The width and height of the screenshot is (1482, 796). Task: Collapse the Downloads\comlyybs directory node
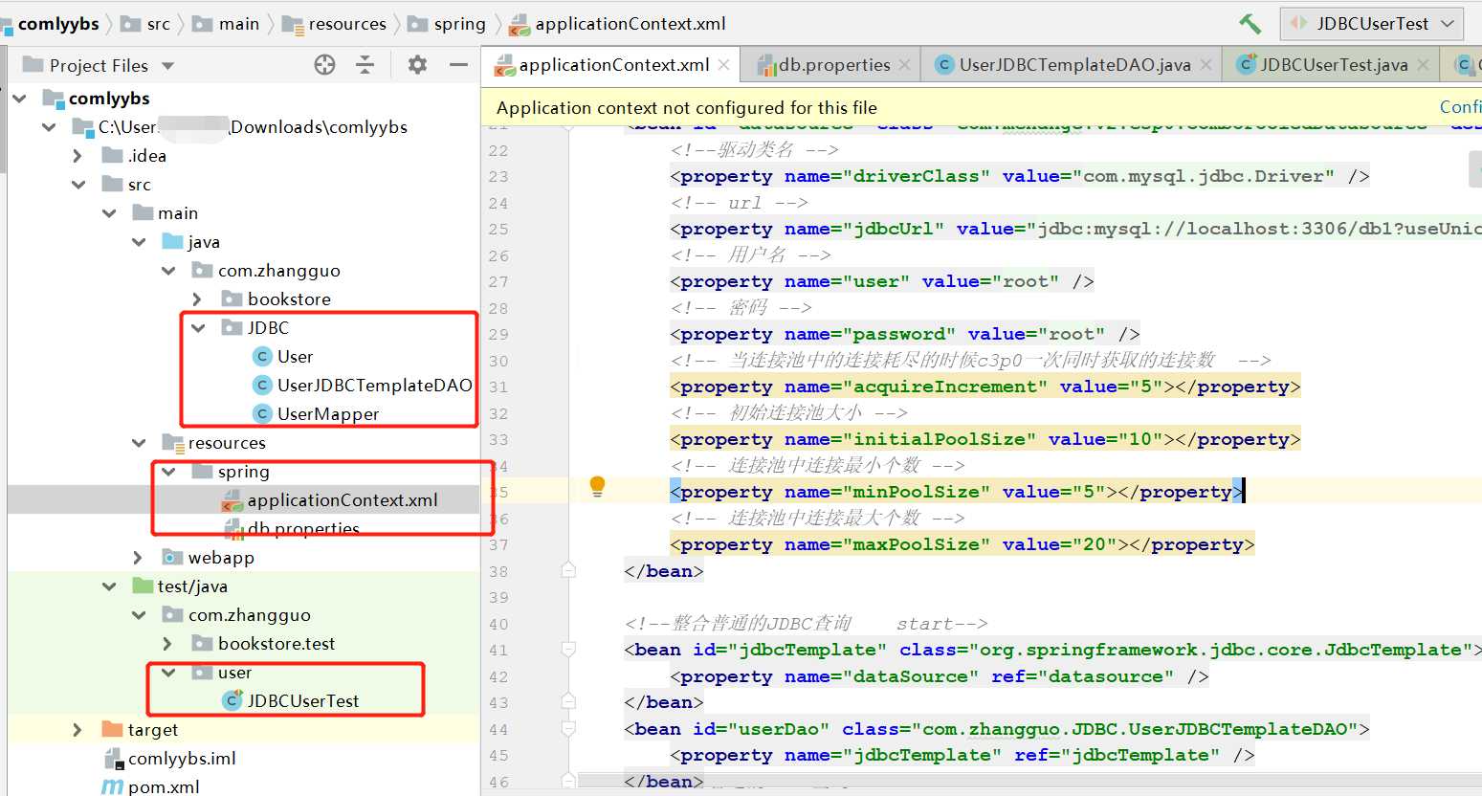pyautogui.click(x=50, y=127)
